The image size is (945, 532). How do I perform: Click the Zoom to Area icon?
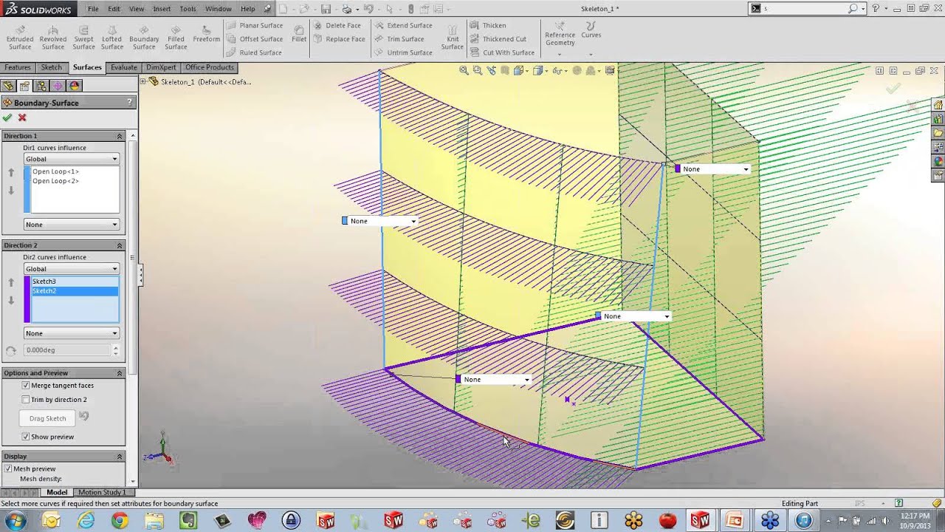(x=477, y=71)
